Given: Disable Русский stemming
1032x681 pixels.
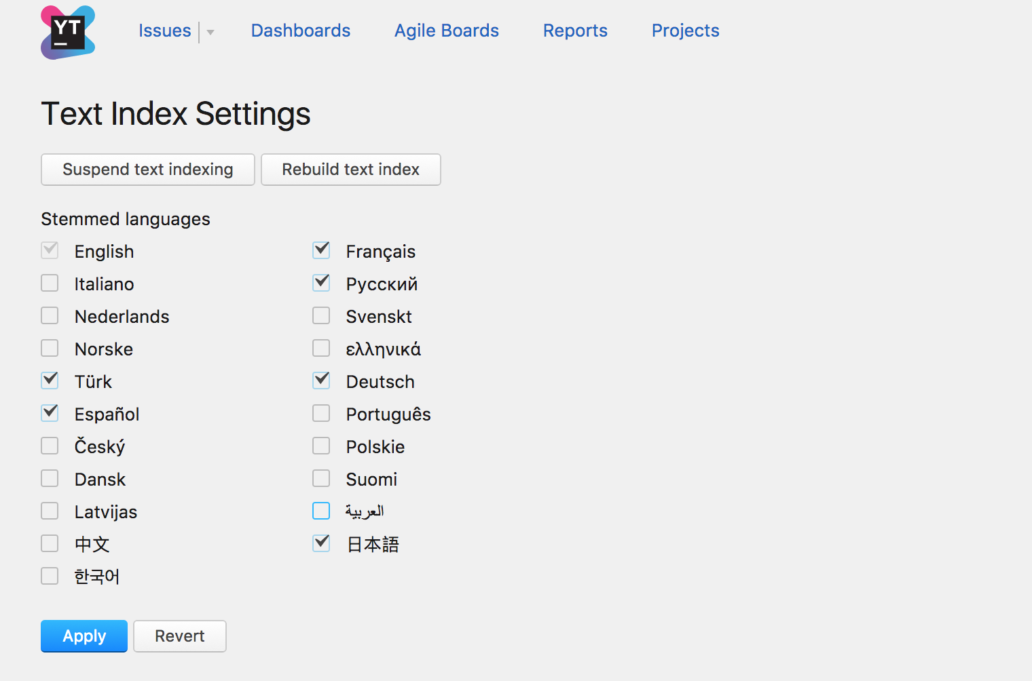Looking at the screenshot, I should pos(321,283).
